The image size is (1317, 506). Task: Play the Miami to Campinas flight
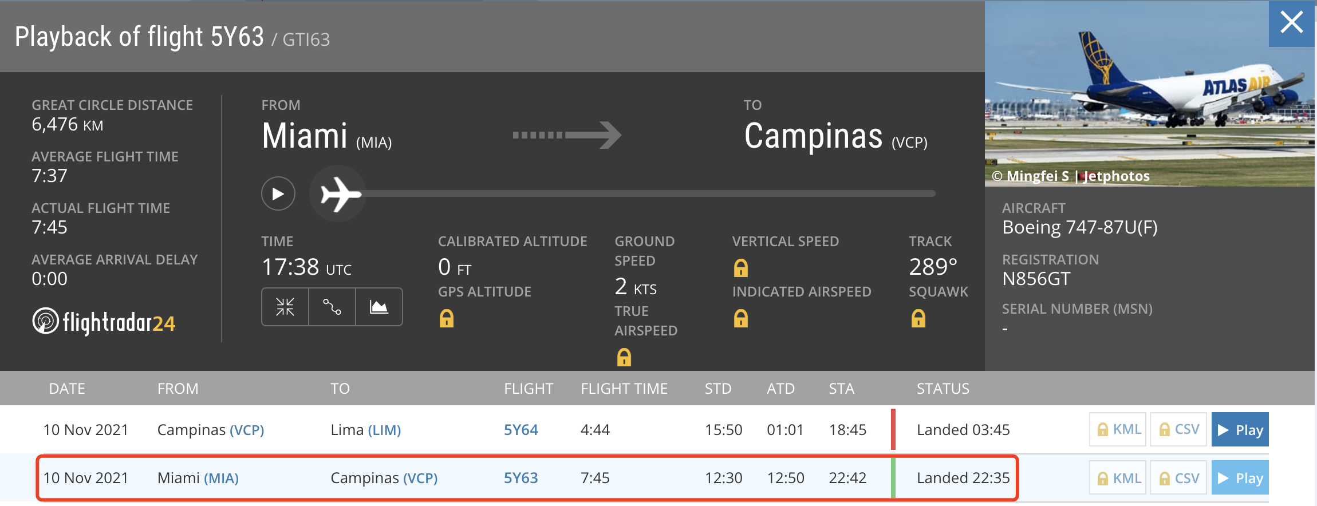(x=1240, y=478)
